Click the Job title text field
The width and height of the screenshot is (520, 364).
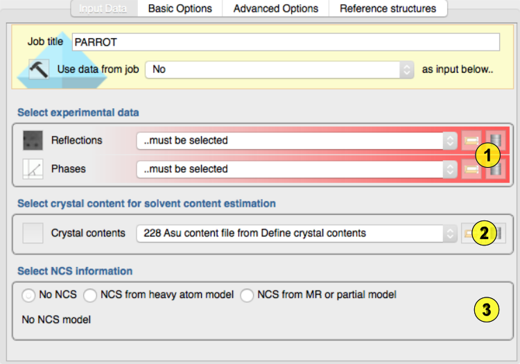coord(286,42)
